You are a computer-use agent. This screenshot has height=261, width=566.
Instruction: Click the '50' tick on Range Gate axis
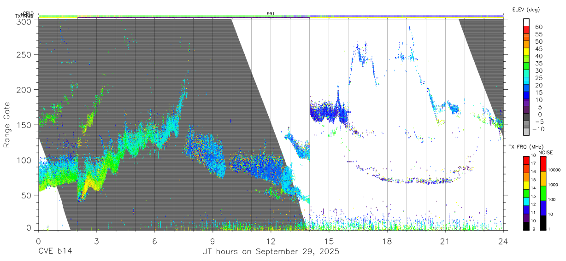coord(26,195)
